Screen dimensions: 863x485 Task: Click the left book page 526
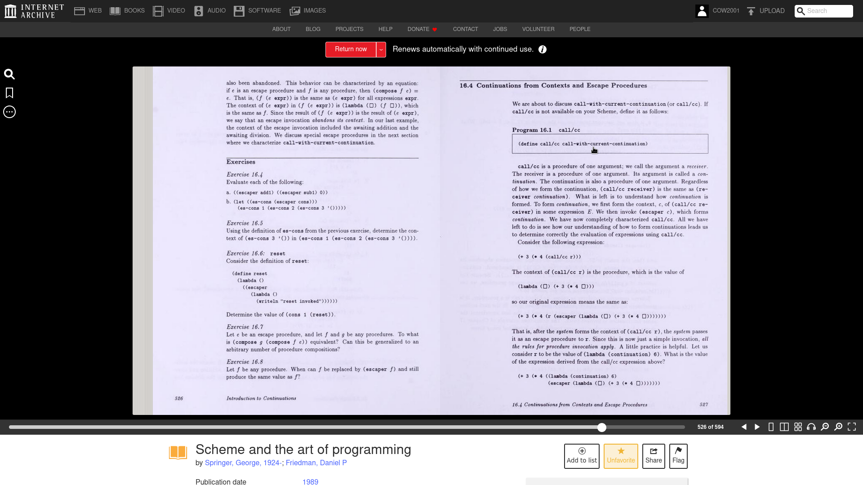(x=296, y=241)
